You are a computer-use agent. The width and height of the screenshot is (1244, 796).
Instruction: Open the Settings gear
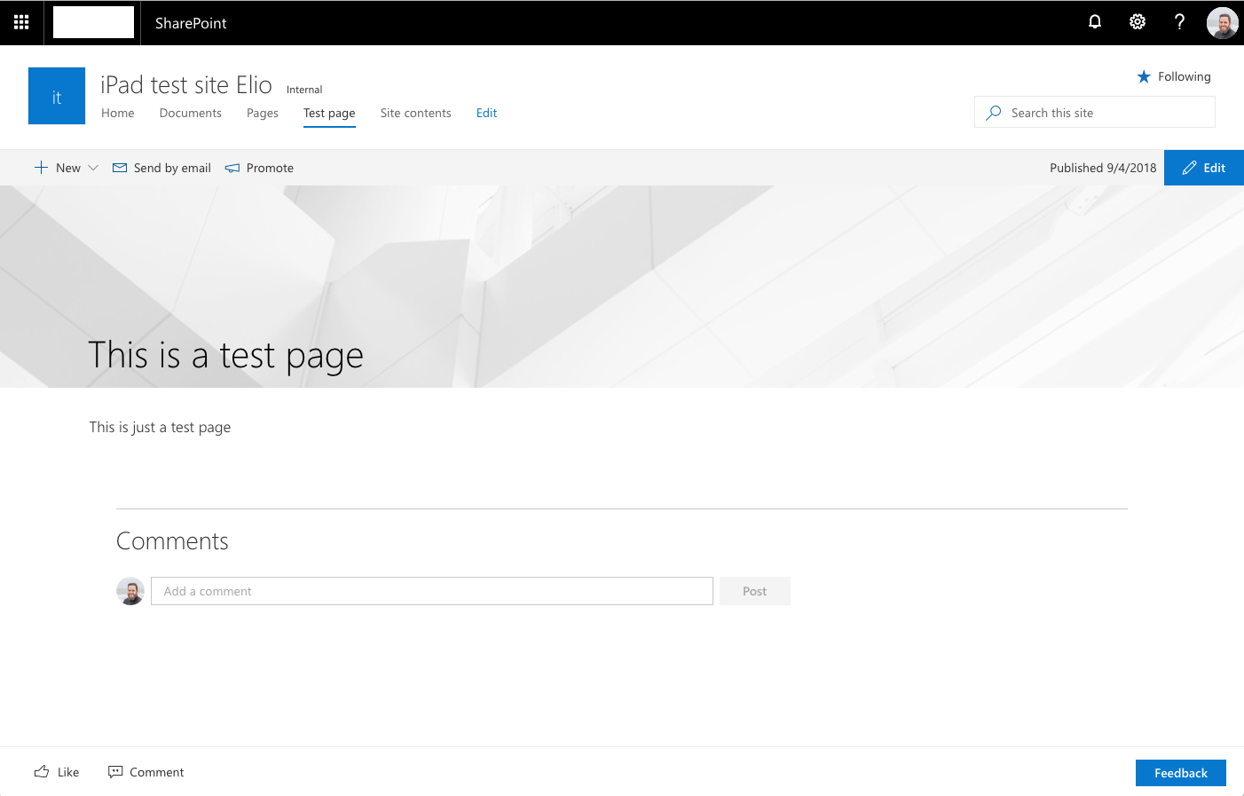point(1137,22)
